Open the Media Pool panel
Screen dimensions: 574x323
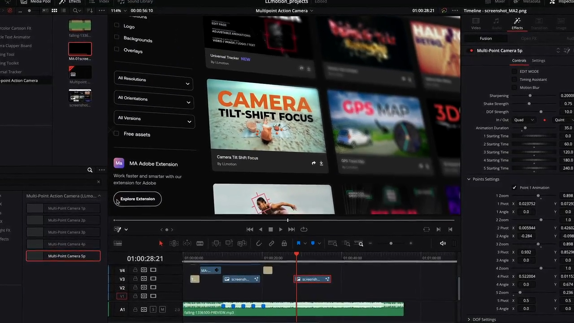pyautogui.click(x=36, y=2)
